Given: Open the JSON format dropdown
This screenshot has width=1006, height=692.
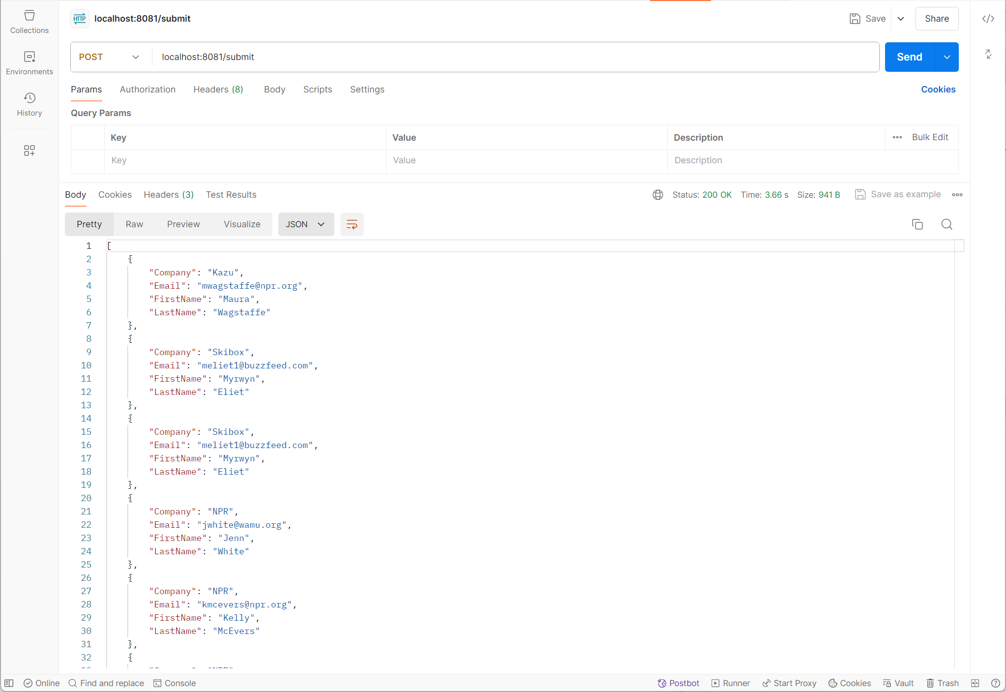Looking at the screenshot, I should 306,224.
